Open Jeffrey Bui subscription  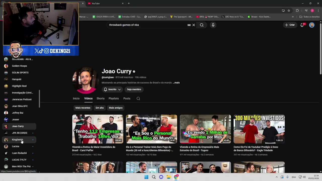(19, 113)
